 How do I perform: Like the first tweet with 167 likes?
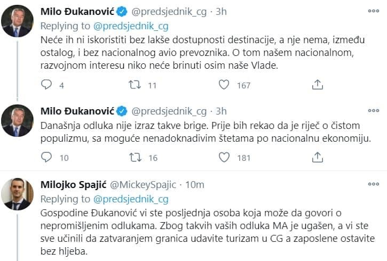225,85
